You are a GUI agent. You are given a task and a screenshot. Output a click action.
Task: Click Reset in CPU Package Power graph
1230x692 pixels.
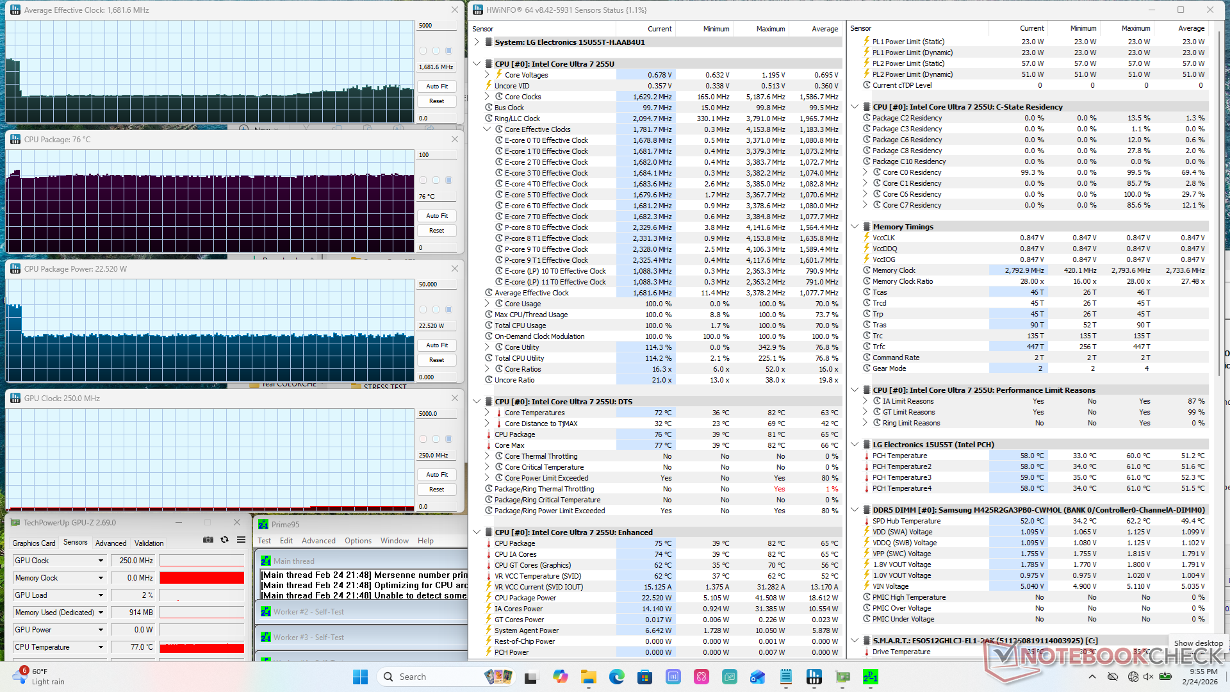click(x=437, y=360)
